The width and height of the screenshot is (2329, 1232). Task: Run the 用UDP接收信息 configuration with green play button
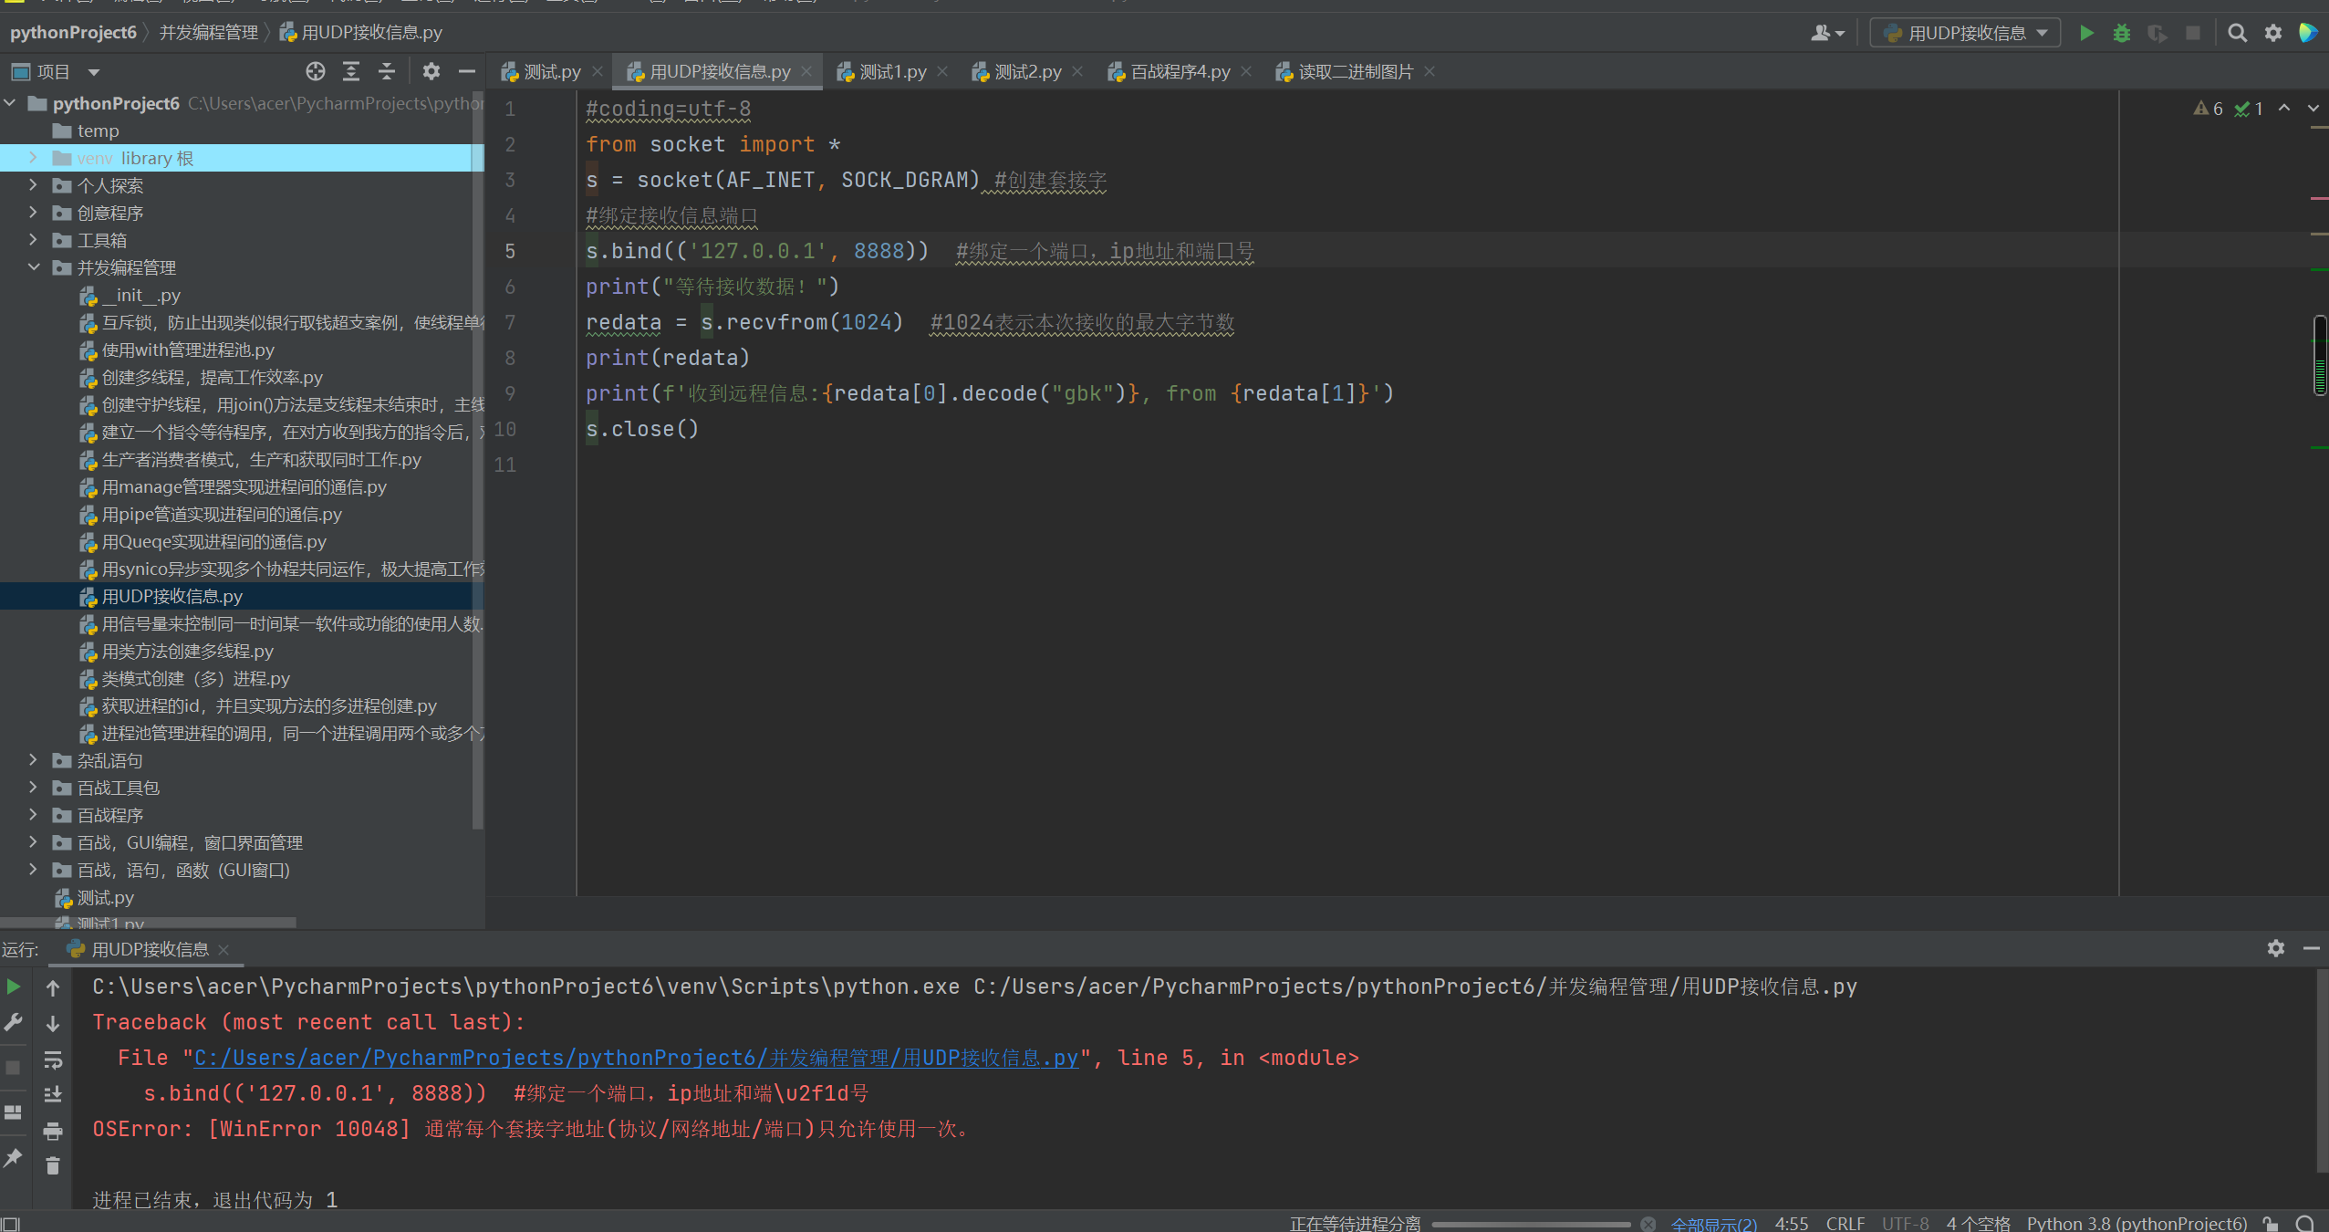pyautogui.click(x=2085, y=33)
